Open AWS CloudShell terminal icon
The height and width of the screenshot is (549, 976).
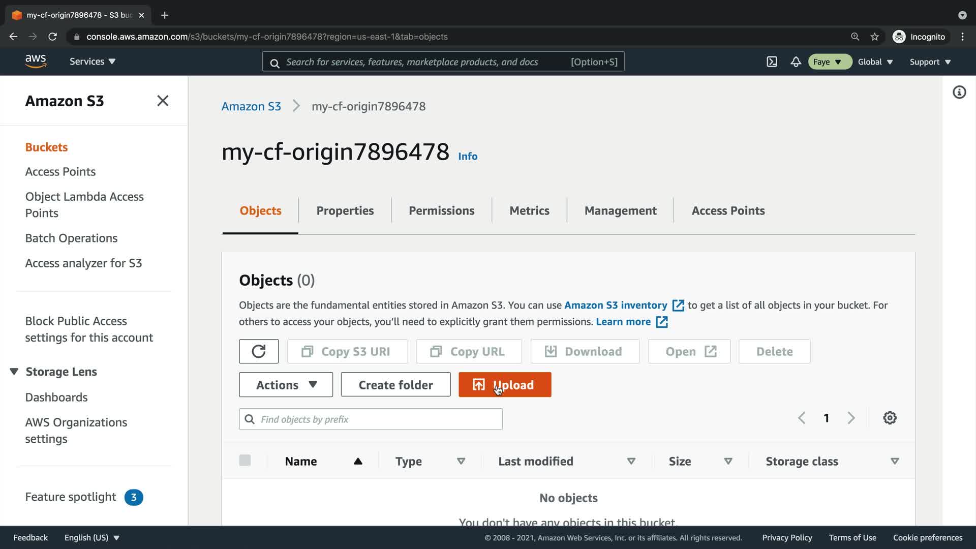pos(772,62)
